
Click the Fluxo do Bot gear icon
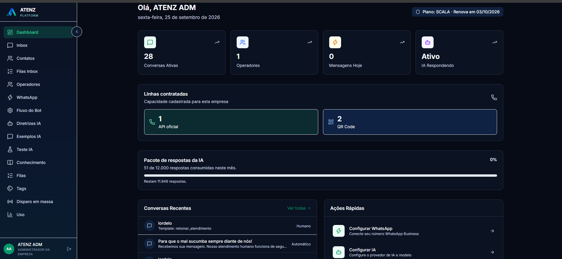click(10, 110)
